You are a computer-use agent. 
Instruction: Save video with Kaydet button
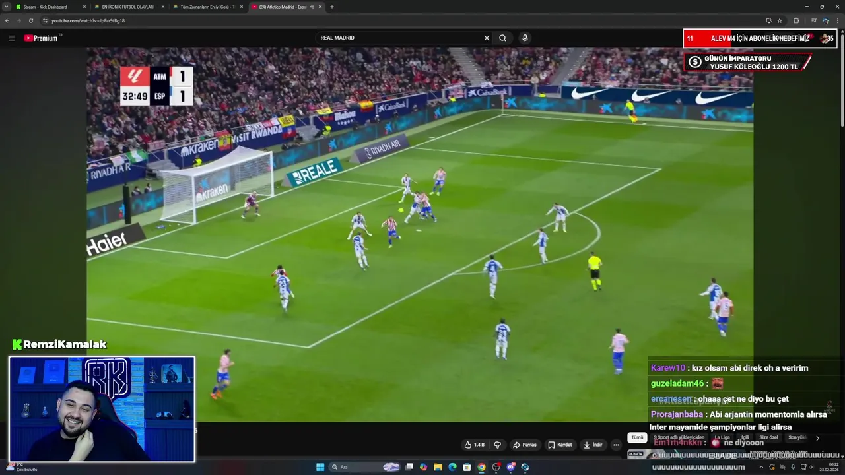pyautogui.click(x=560, y=445)
